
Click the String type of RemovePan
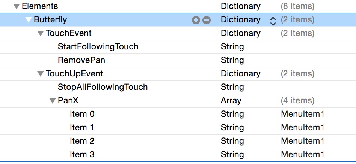click(232, 60)
